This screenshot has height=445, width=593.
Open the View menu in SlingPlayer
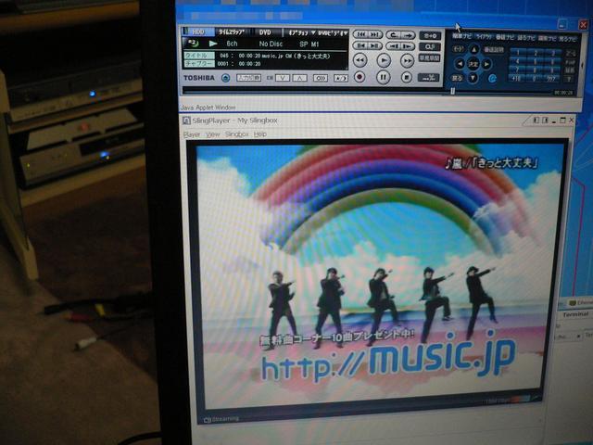tap(212, 134)
